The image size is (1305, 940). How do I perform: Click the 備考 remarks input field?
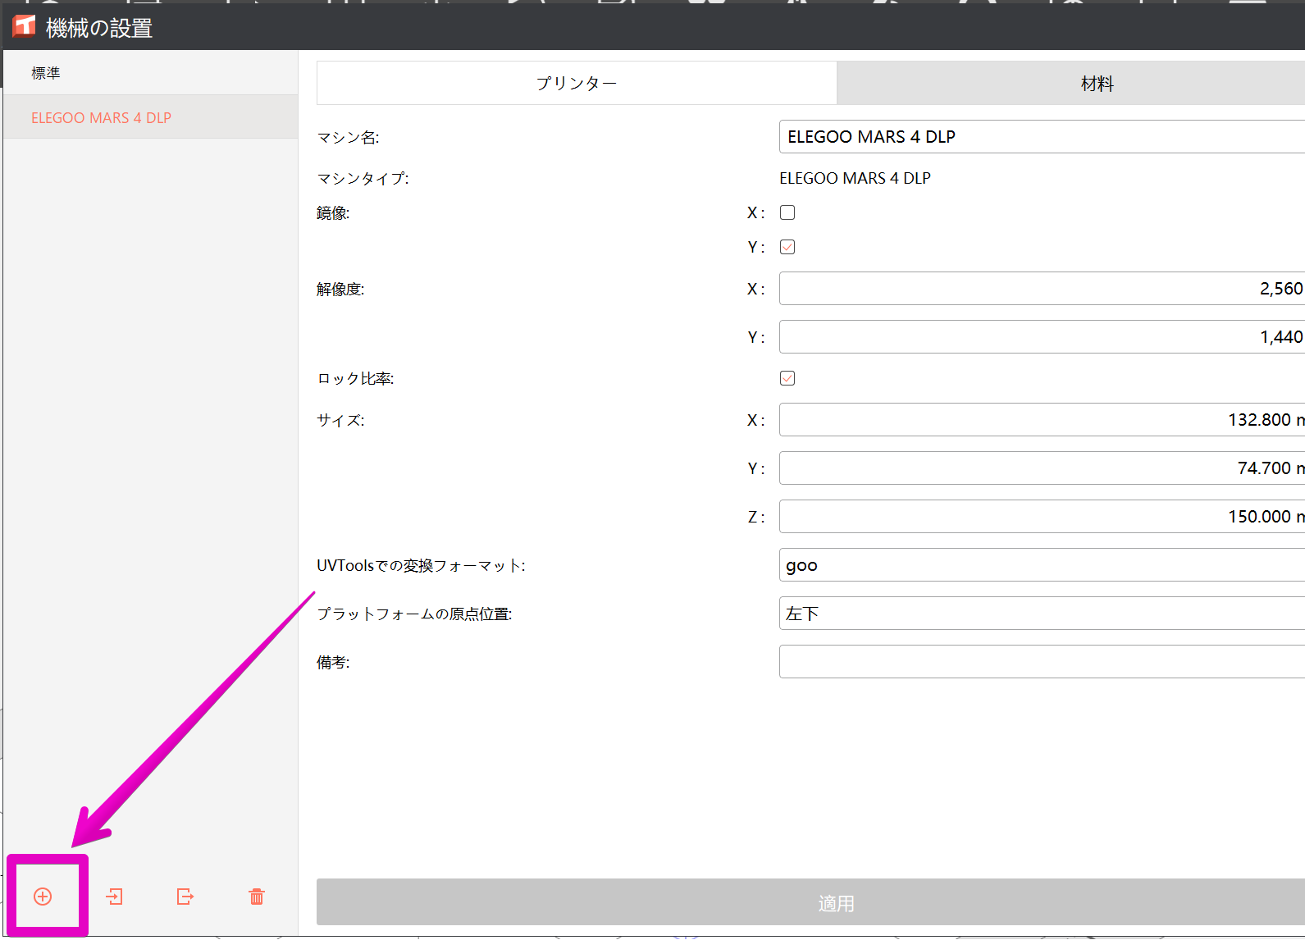[x=1042, y=662]
